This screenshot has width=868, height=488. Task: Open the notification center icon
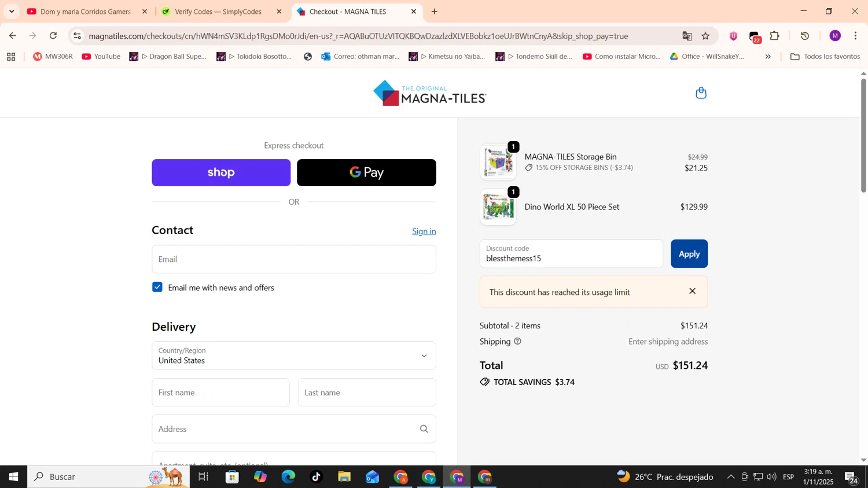tap(851, 478)
